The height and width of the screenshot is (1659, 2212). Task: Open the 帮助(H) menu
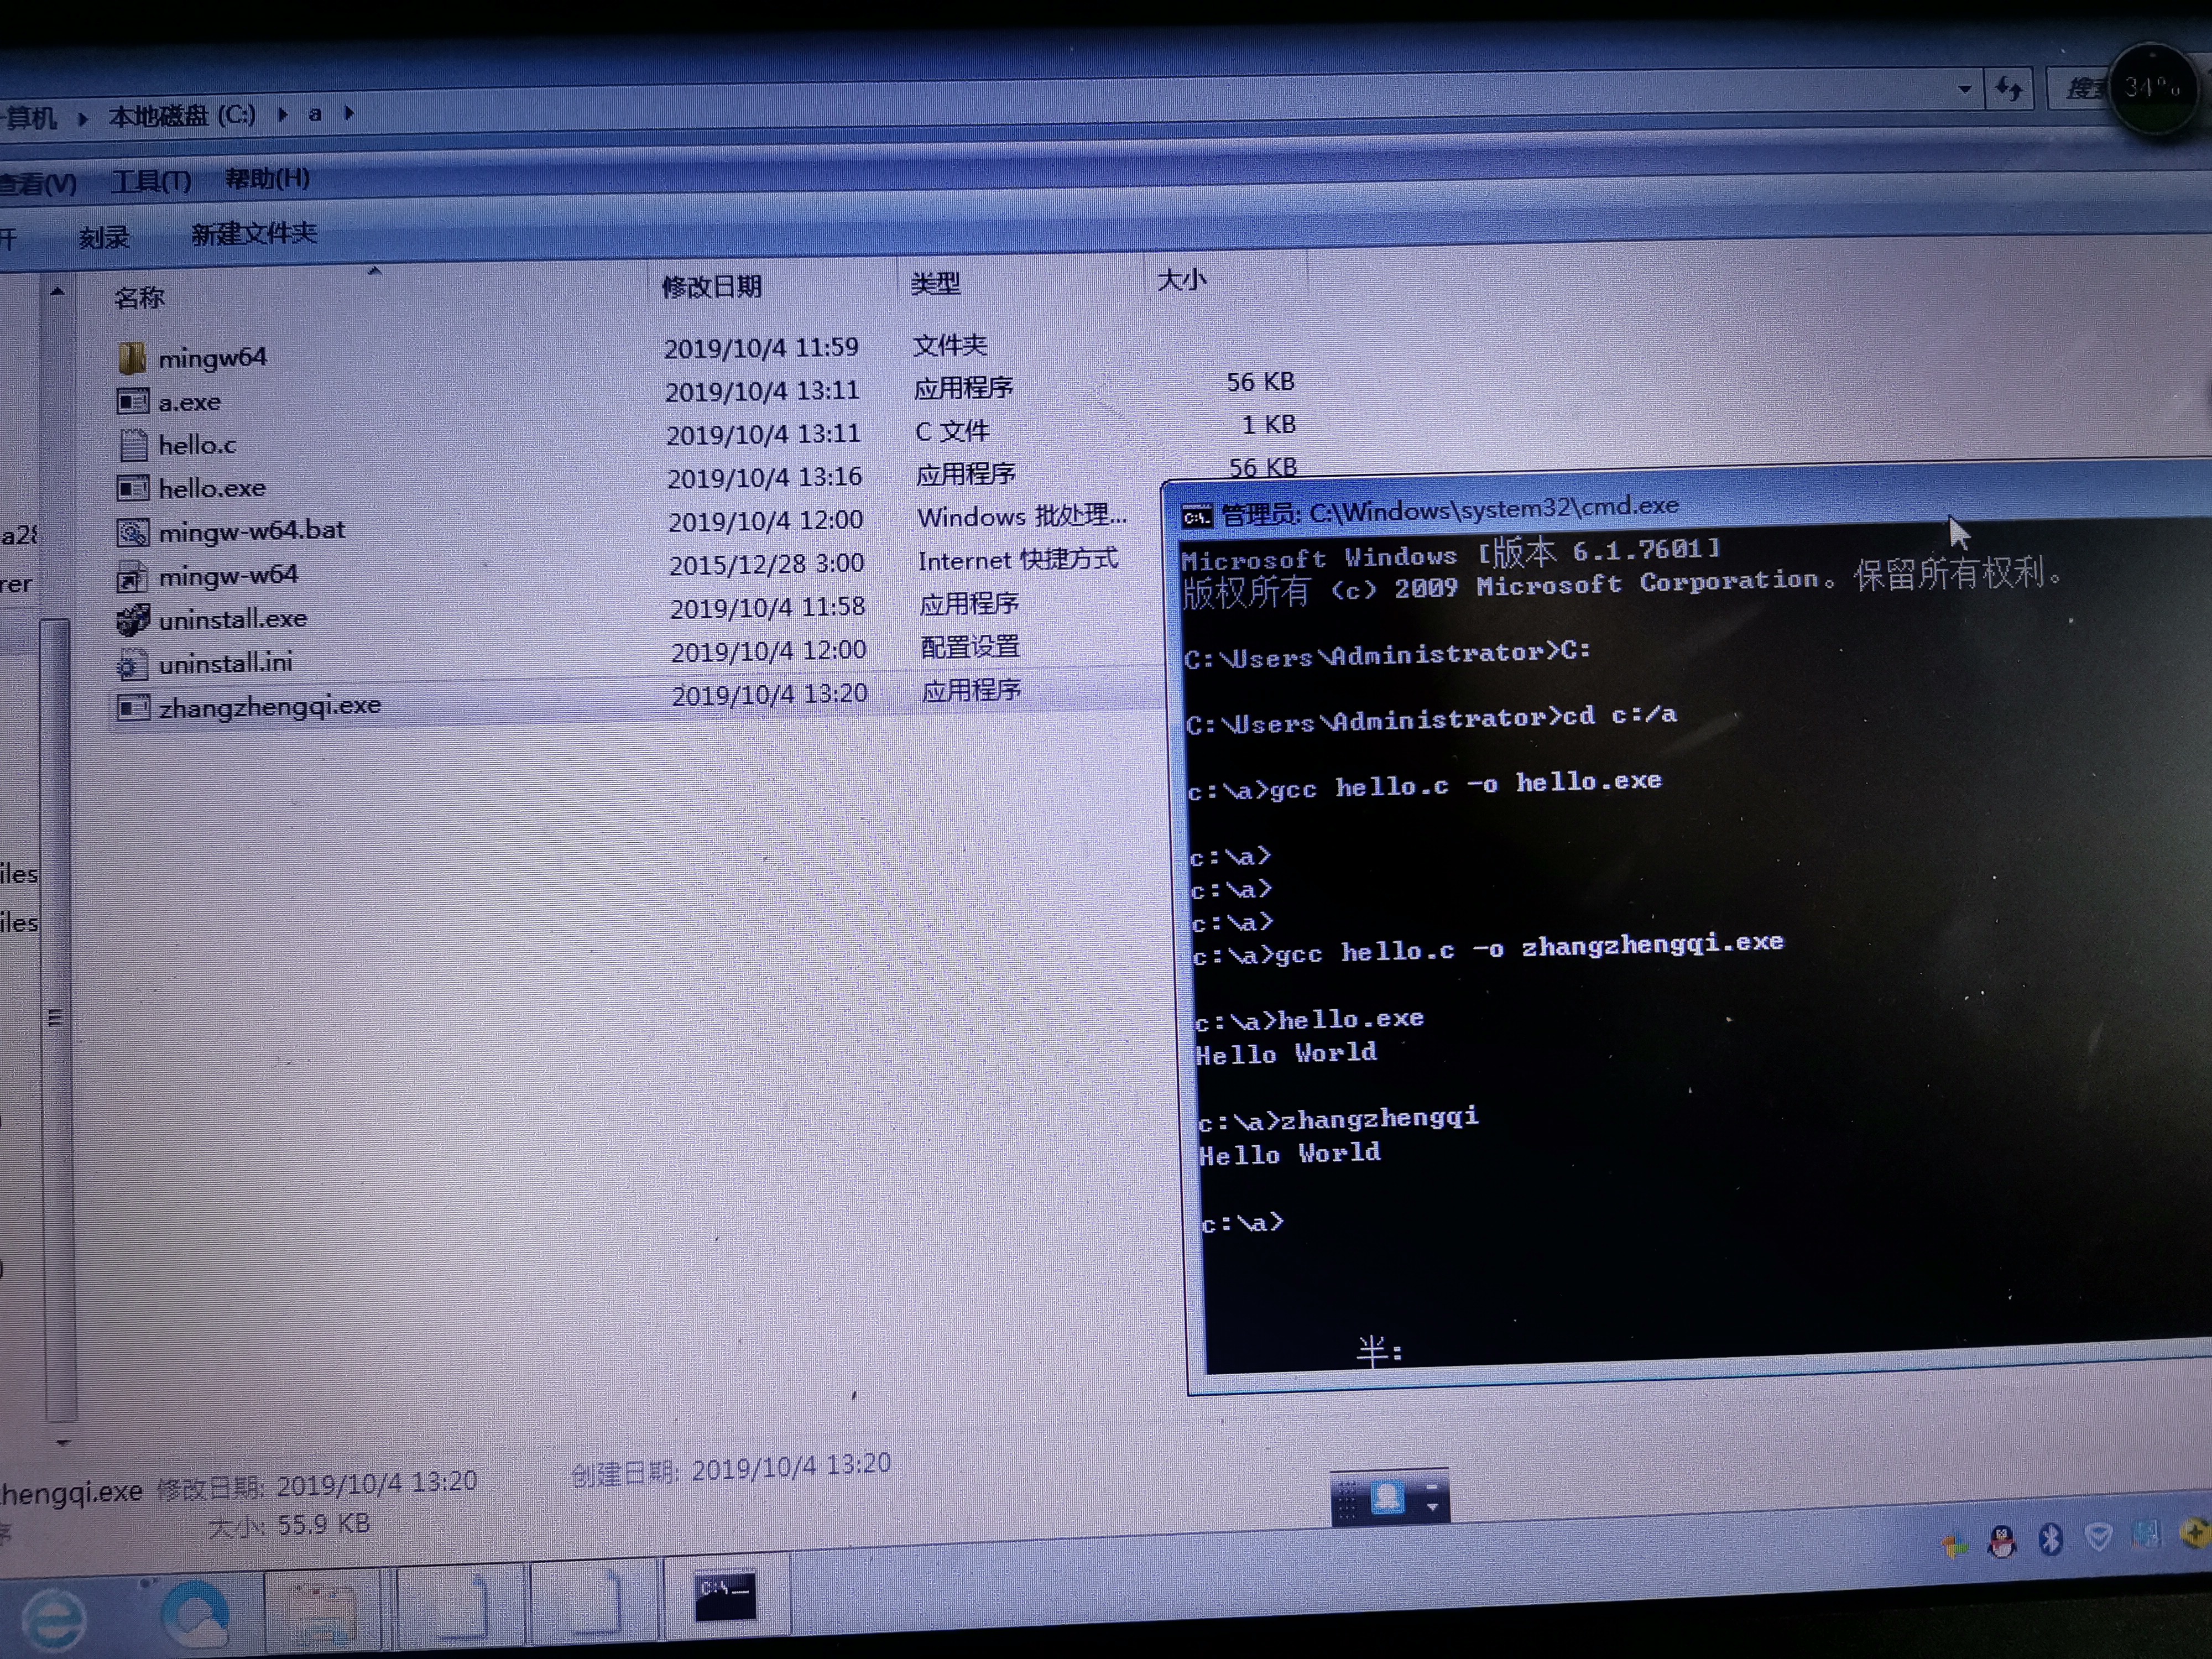pyautogui.click(x=267, y=179)
